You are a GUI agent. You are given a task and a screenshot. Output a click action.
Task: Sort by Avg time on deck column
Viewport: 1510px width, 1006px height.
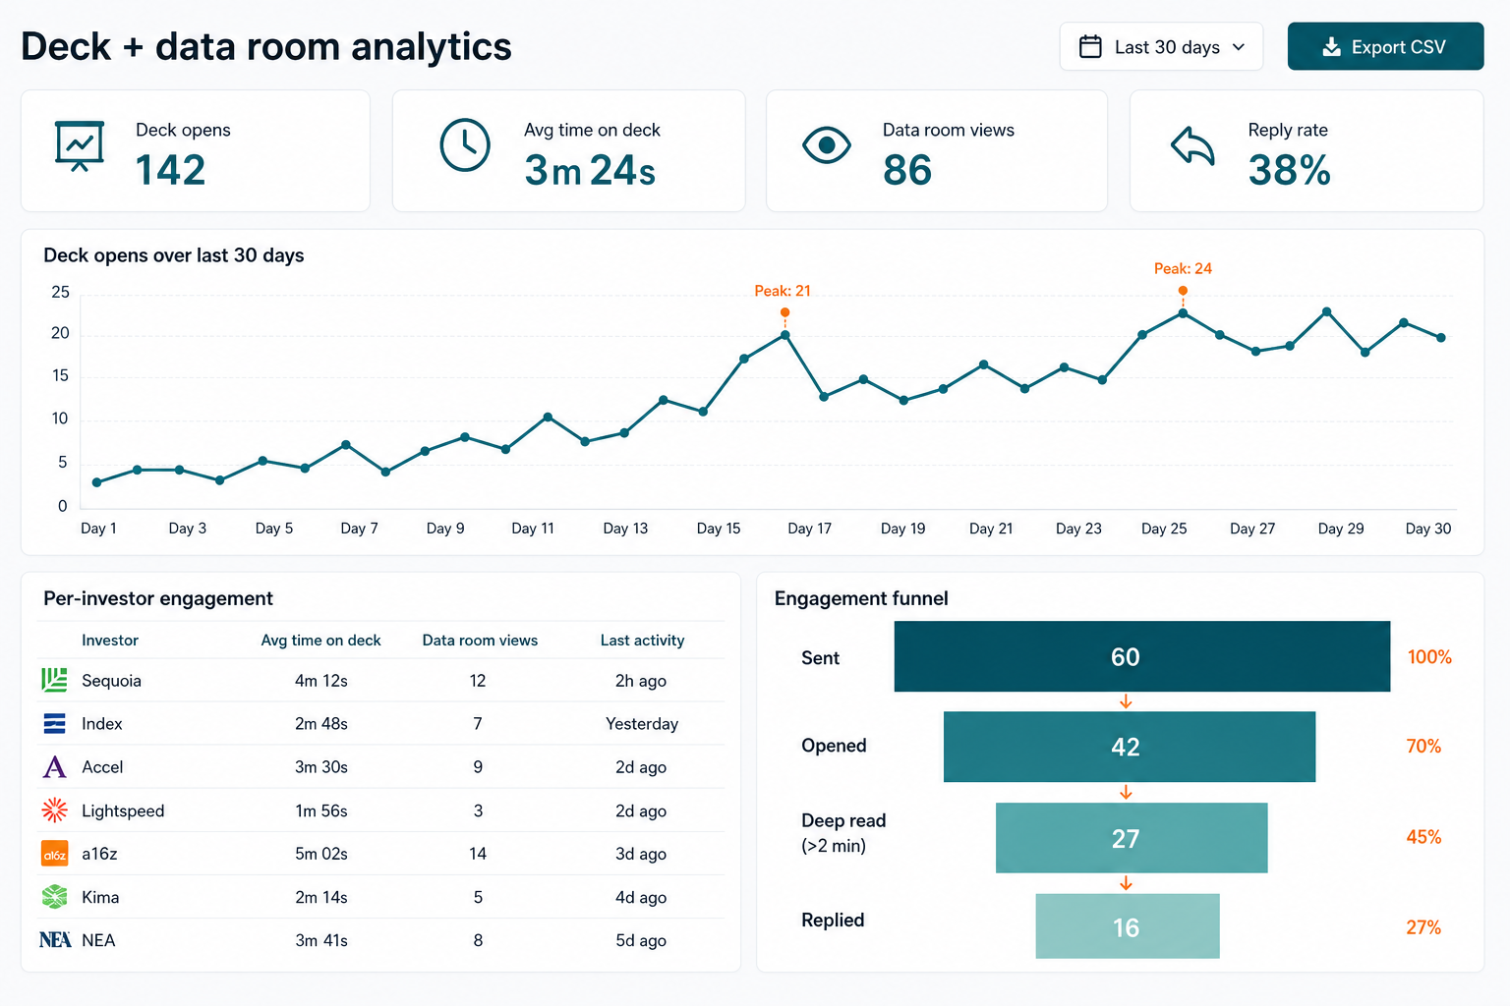coord(320,641)
